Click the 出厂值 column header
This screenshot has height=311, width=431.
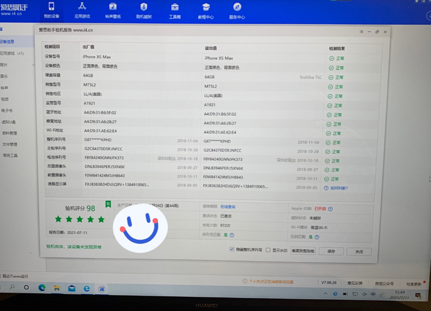[89, 47]
